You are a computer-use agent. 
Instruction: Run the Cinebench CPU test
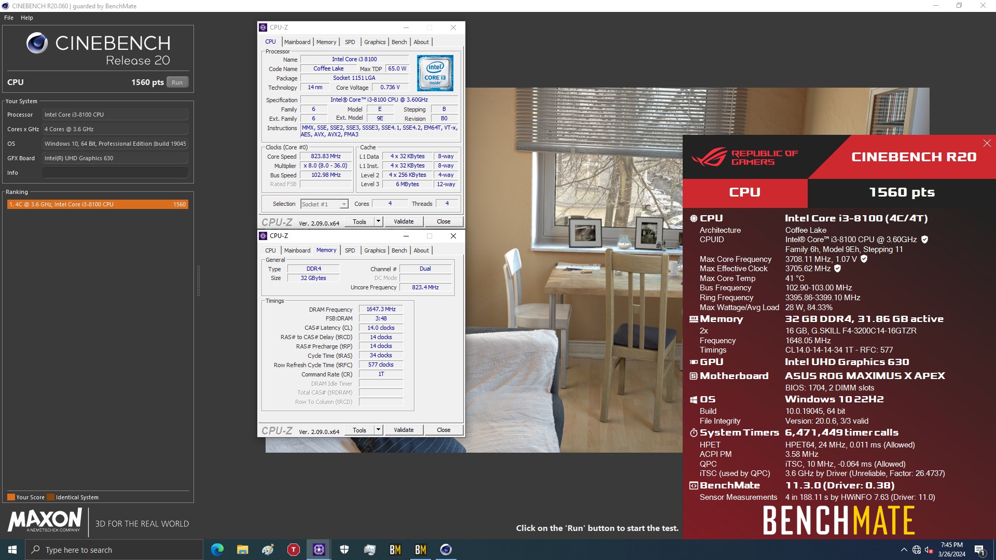tap(177, 82)
